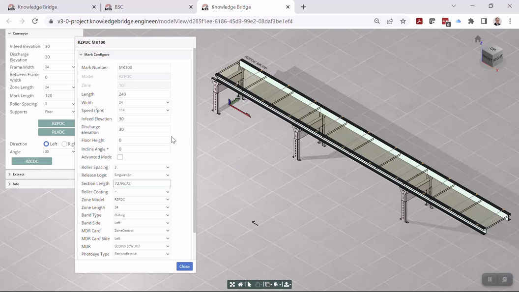Click the Mark Configure dialog vertical scrollbar
The image size is (519, 292).
(194, 141)
